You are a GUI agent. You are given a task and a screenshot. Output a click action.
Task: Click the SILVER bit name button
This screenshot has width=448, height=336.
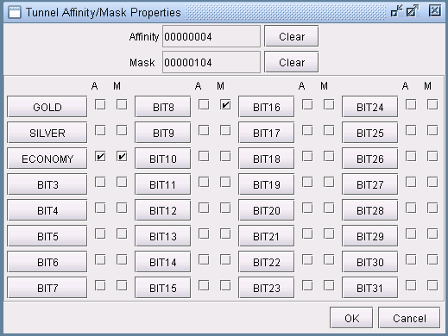tap(47, 133)
